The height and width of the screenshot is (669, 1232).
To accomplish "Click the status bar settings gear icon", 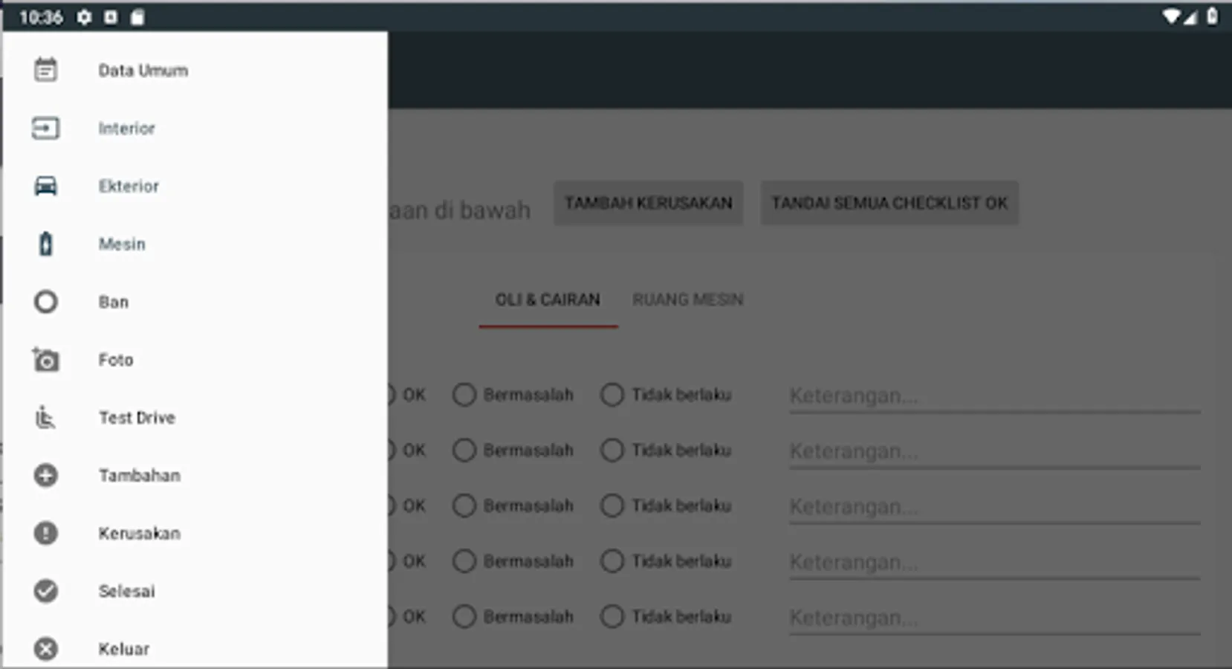I will 84,17.
